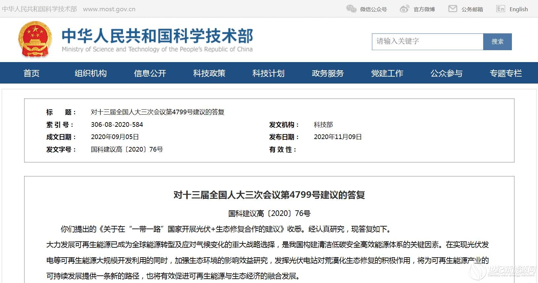Click the official Weibo icon
The image size is (538, 283).
tap(404, 9)
